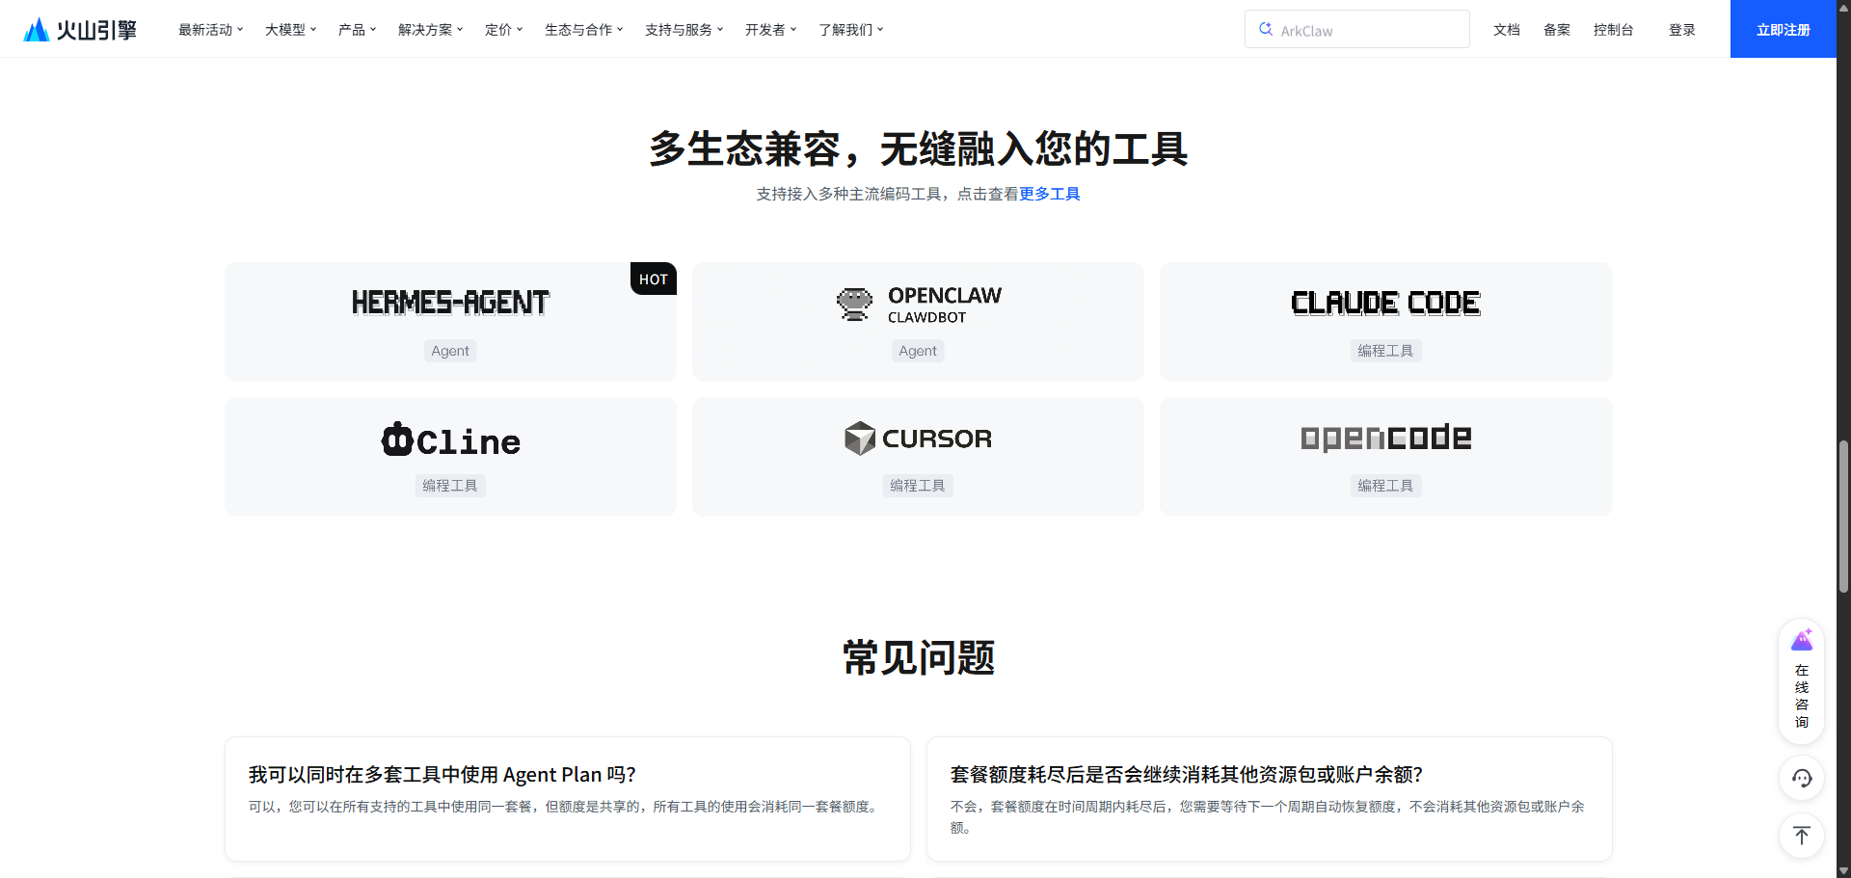Image resolution: width=1851 pixels, height=878 pixels.
Task: Click the OpenClaw robot mascot icon
Action: [854, 305]
